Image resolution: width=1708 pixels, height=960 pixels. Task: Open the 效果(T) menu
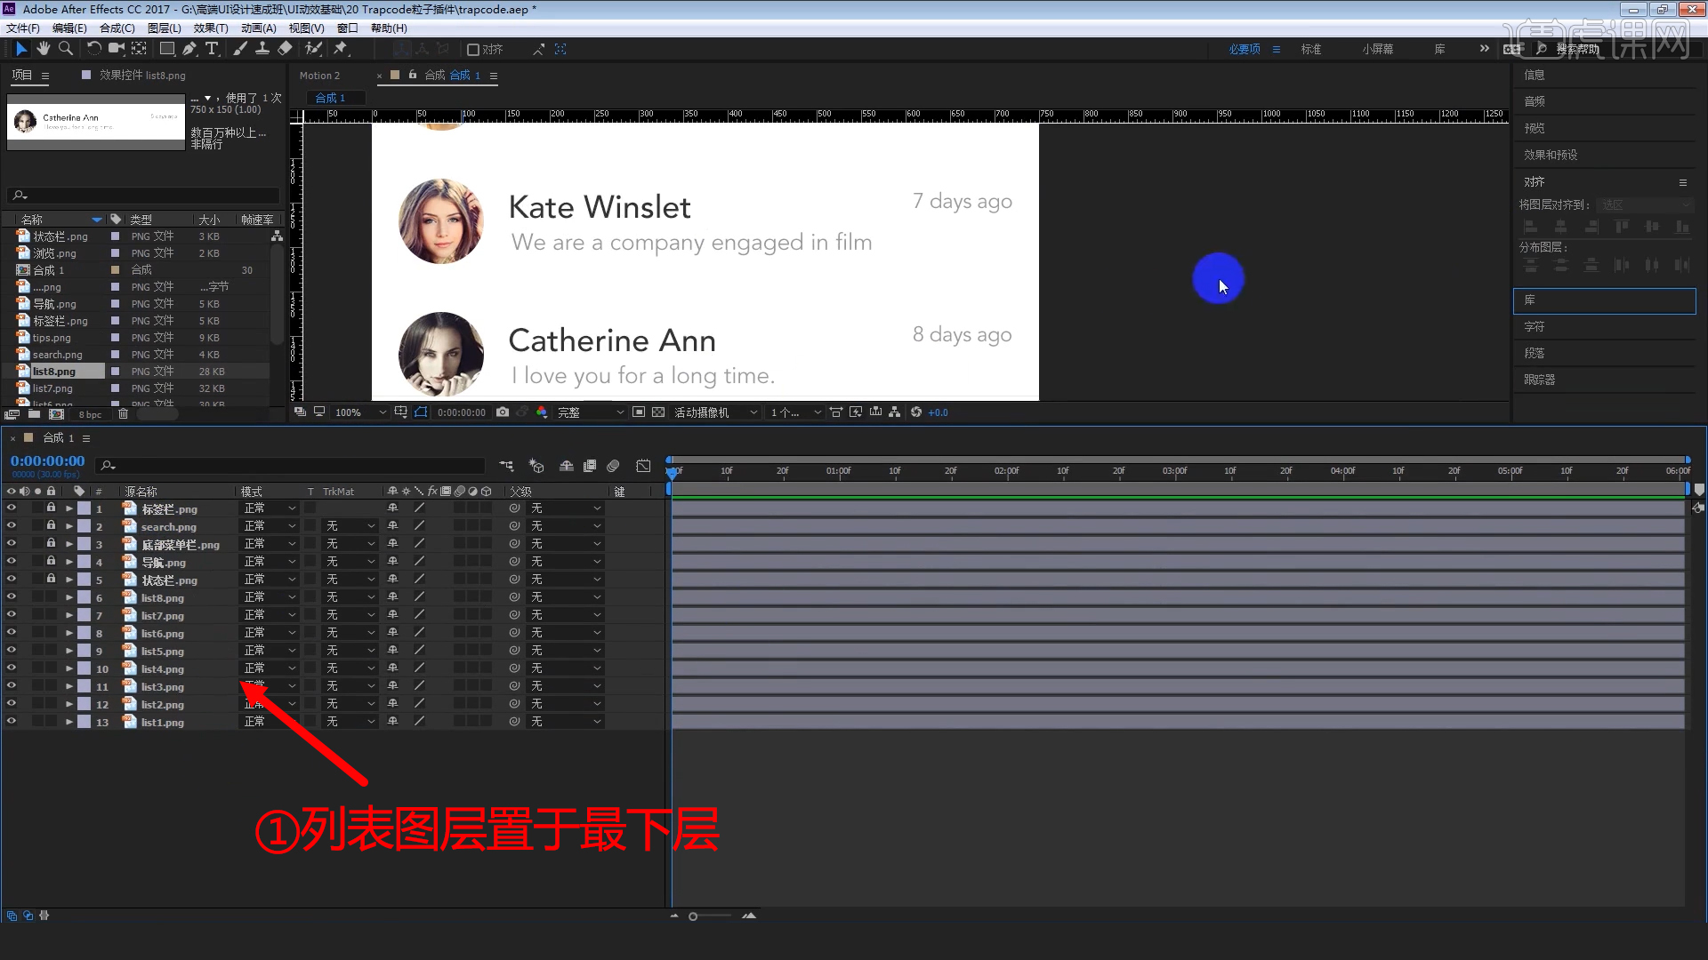click(211, 28)
